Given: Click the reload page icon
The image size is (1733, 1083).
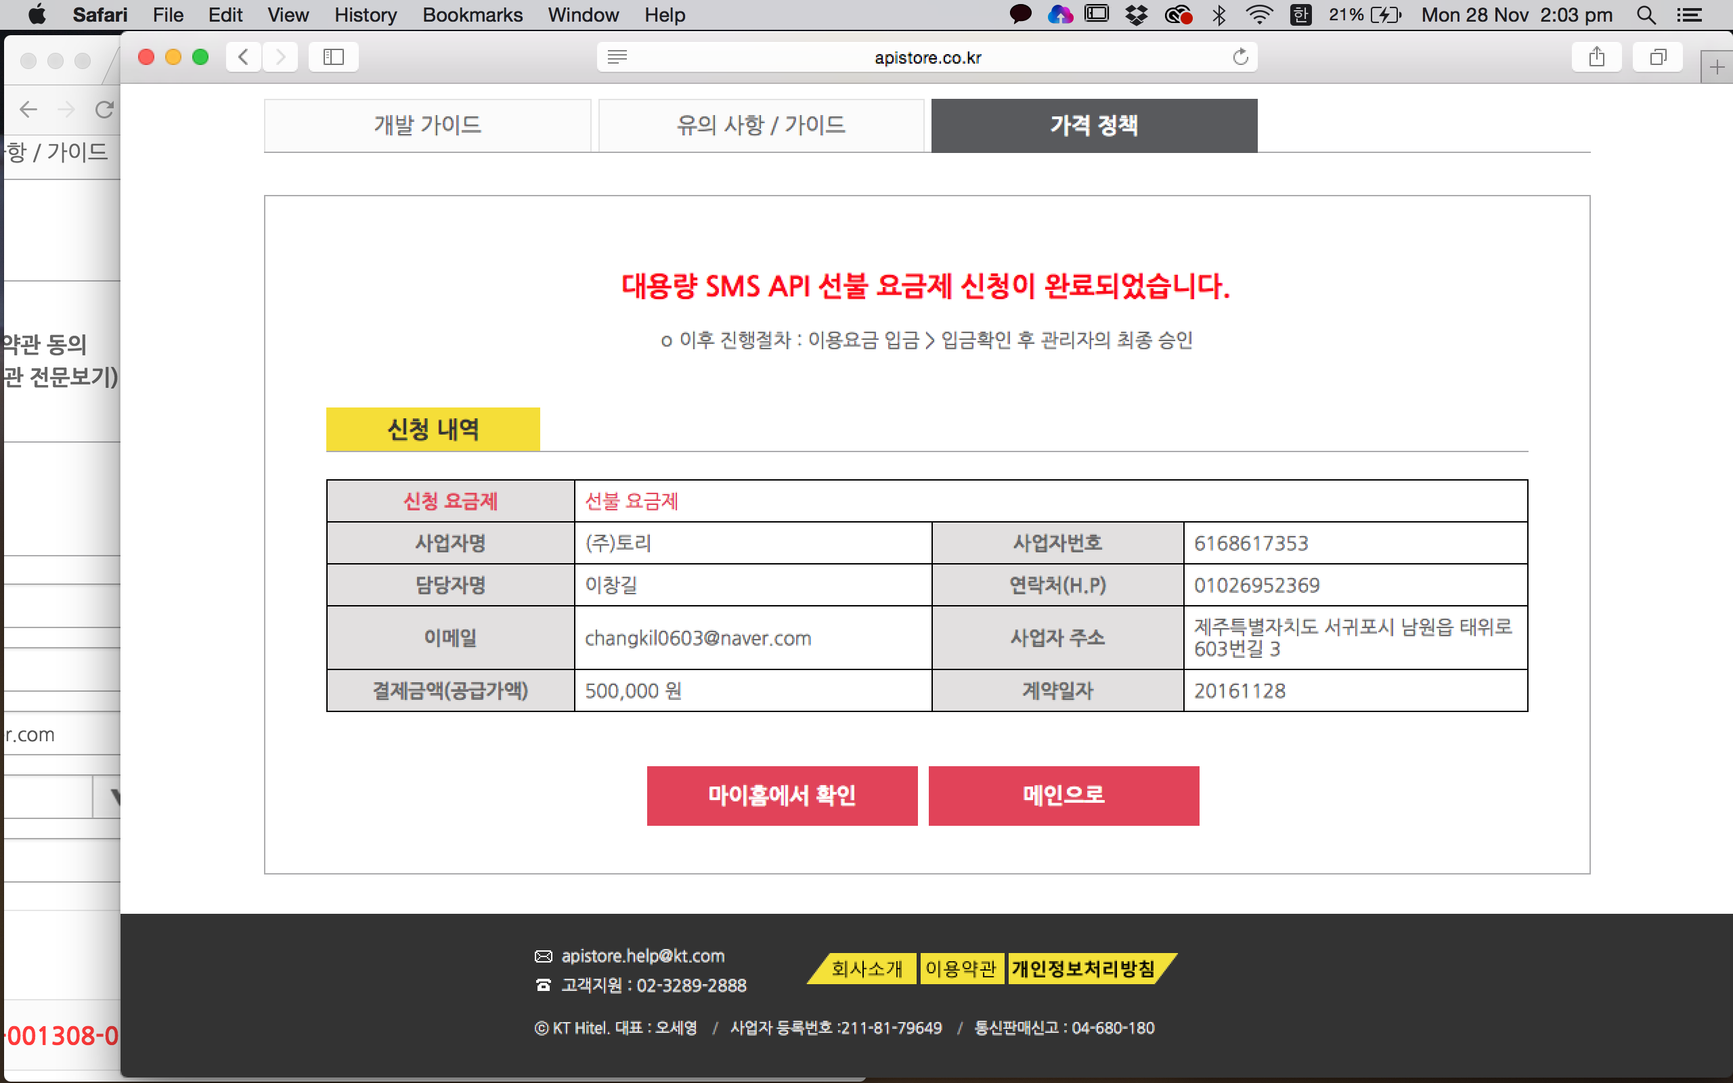Looking at the screenshot, I should (1240, 58).
